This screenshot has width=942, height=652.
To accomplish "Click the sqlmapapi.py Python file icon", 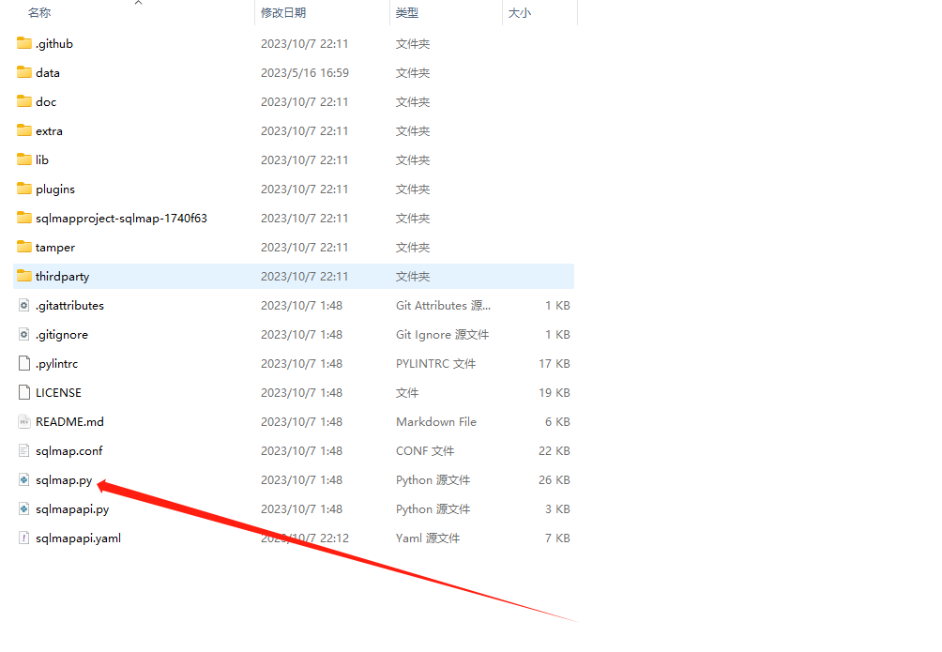I will pos(24,509).
